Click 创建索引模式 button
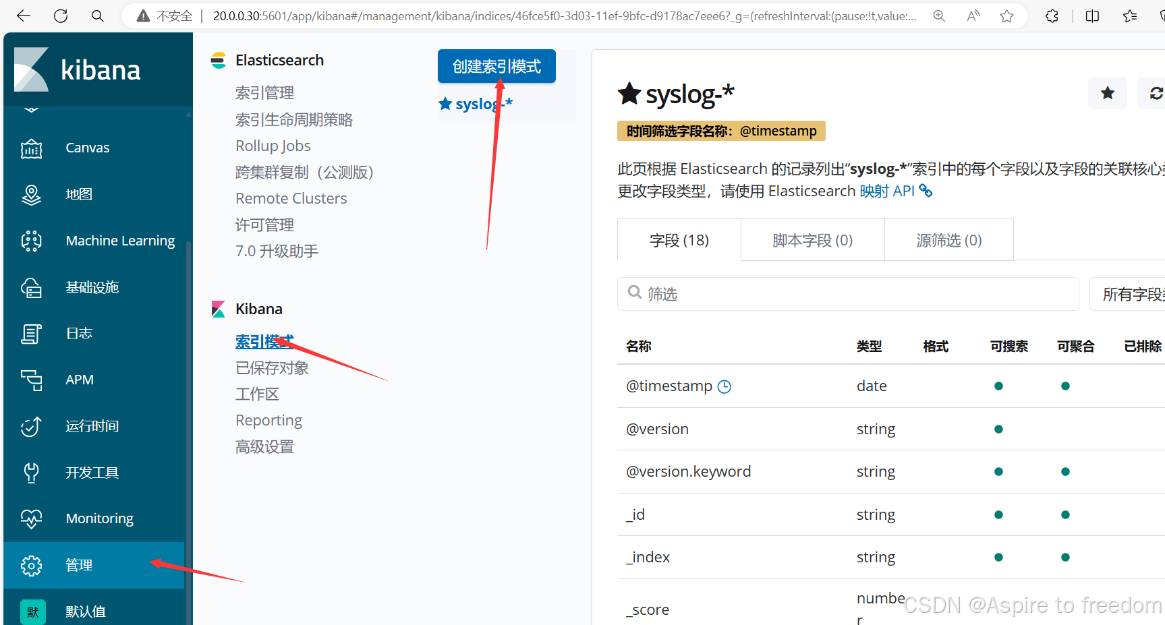1165x625 pixels. coord(496,66)
